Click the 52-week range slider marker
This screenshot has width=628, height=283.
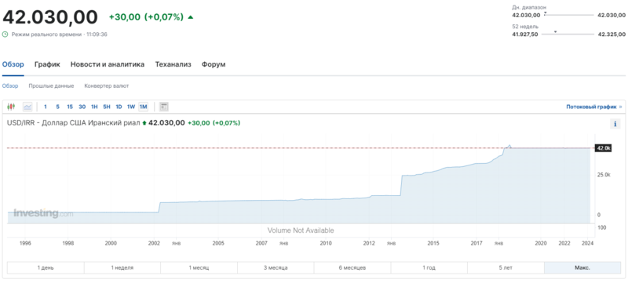[555, 31]
